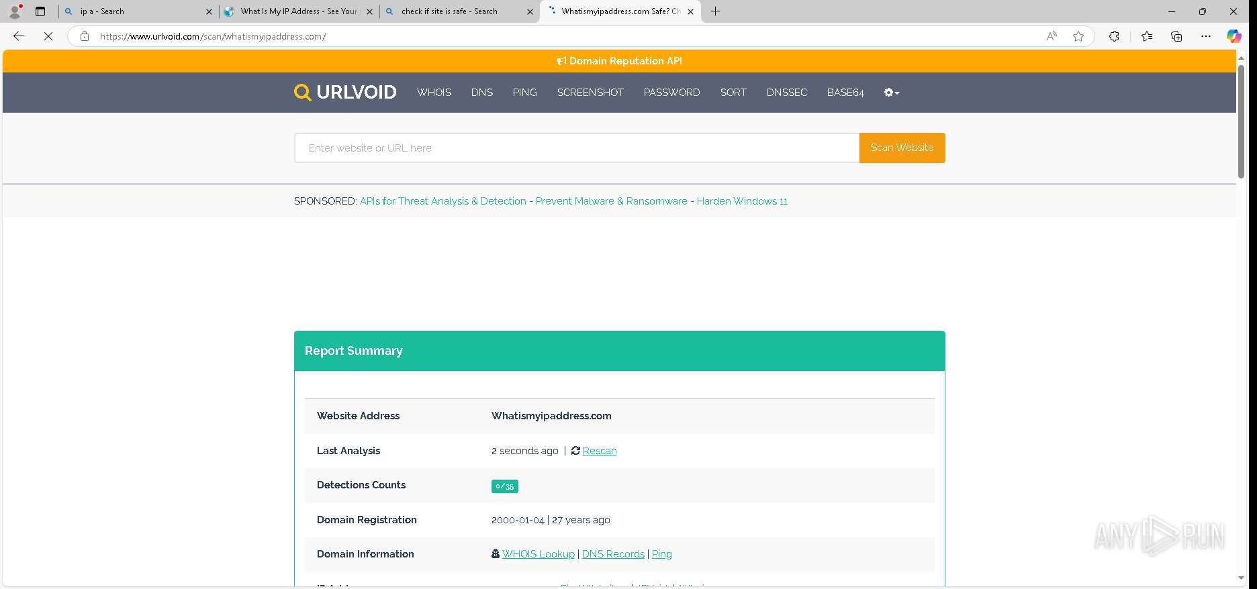1257x589 pixels.
Task: Expand the gear settings dropdown in navbar
Action: pos(891,93)
